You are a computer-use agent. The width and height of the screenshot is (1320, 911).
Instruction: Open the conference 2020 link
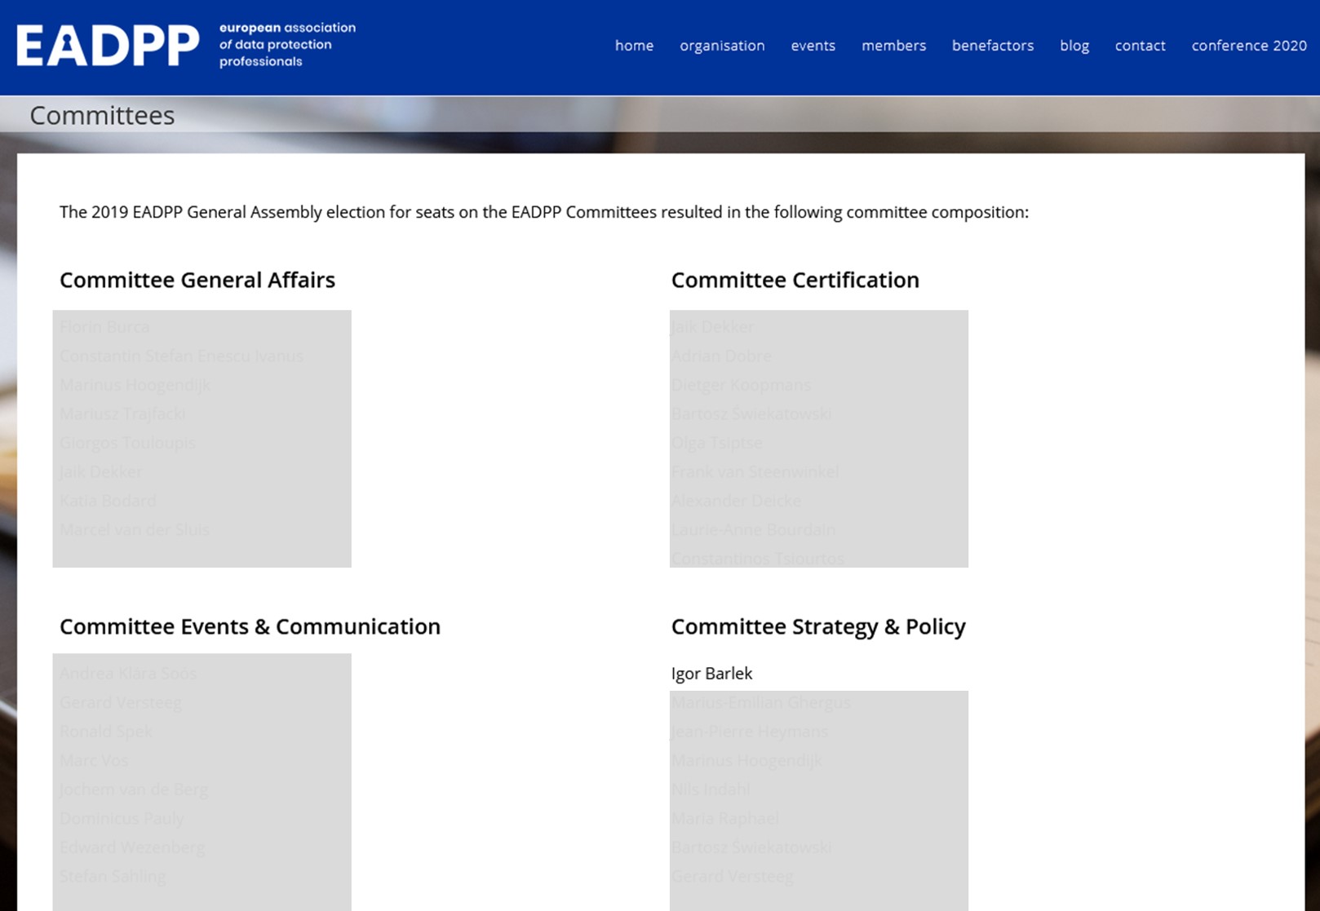(x=1248, y=46)
